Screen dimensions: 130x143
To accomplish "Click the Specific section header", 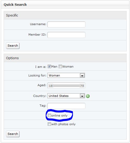I will [x=65, y=15].
